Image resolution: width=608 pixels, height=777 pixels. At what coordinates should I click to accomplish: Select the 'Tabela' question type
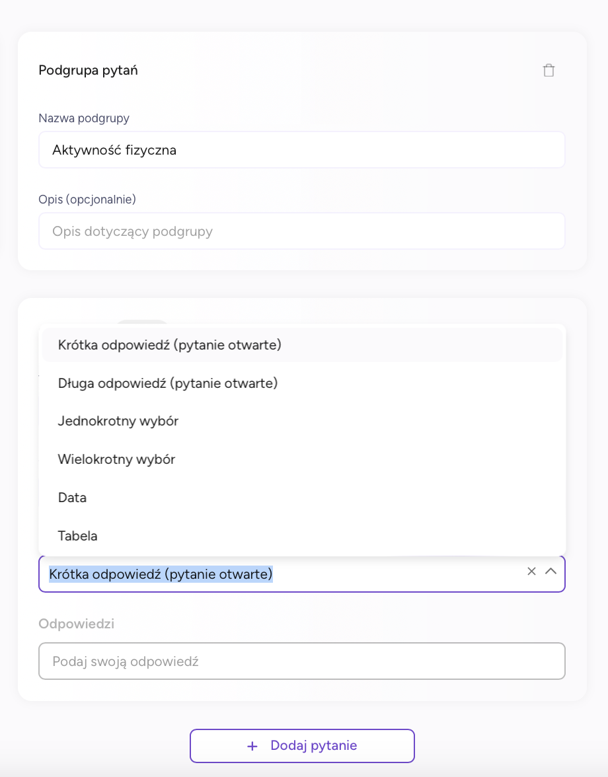click(x=302, y=536)
